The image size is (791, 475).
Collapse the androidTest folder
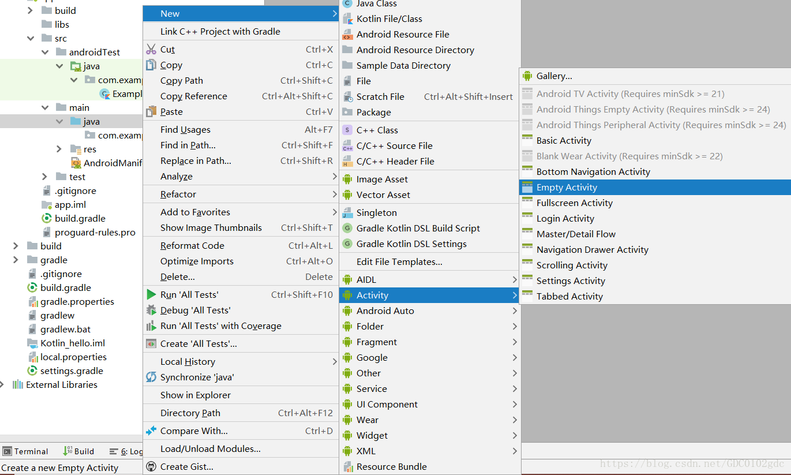pyautogui.click(x=45, y=53)
